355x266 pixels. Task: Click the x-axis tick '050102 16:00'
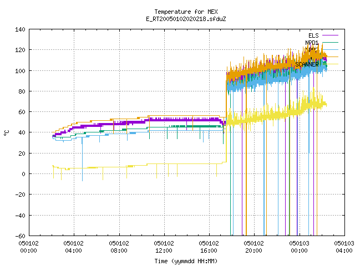[209, 247]
